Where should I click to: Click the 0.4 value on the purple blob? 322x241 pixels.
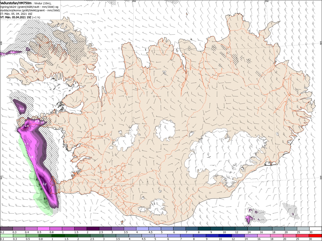pos(22,109)
